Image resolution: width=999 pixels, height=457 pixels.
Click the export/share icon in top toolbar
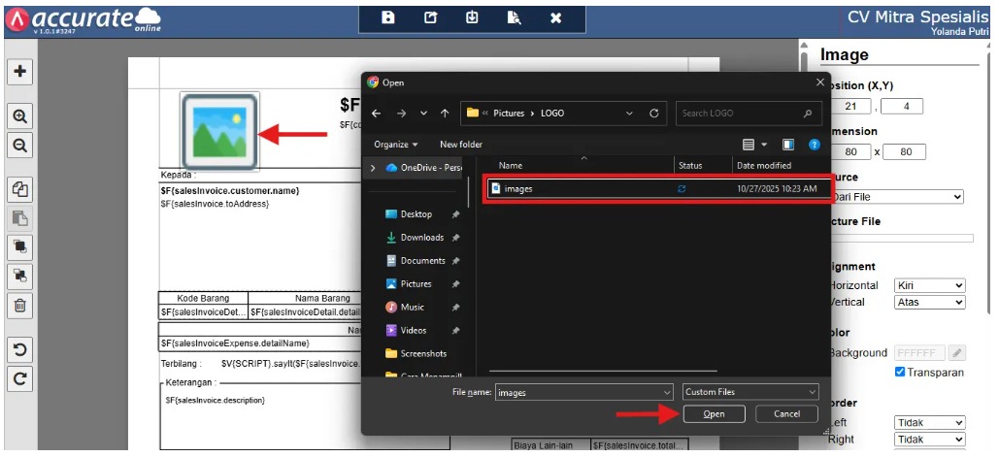click(x=431, y=17)
